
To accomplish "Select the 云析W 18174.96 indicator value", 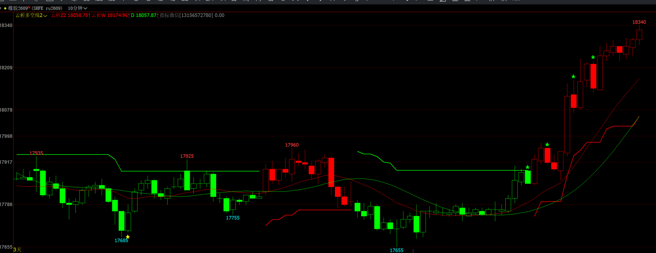I will coord(111,15).
